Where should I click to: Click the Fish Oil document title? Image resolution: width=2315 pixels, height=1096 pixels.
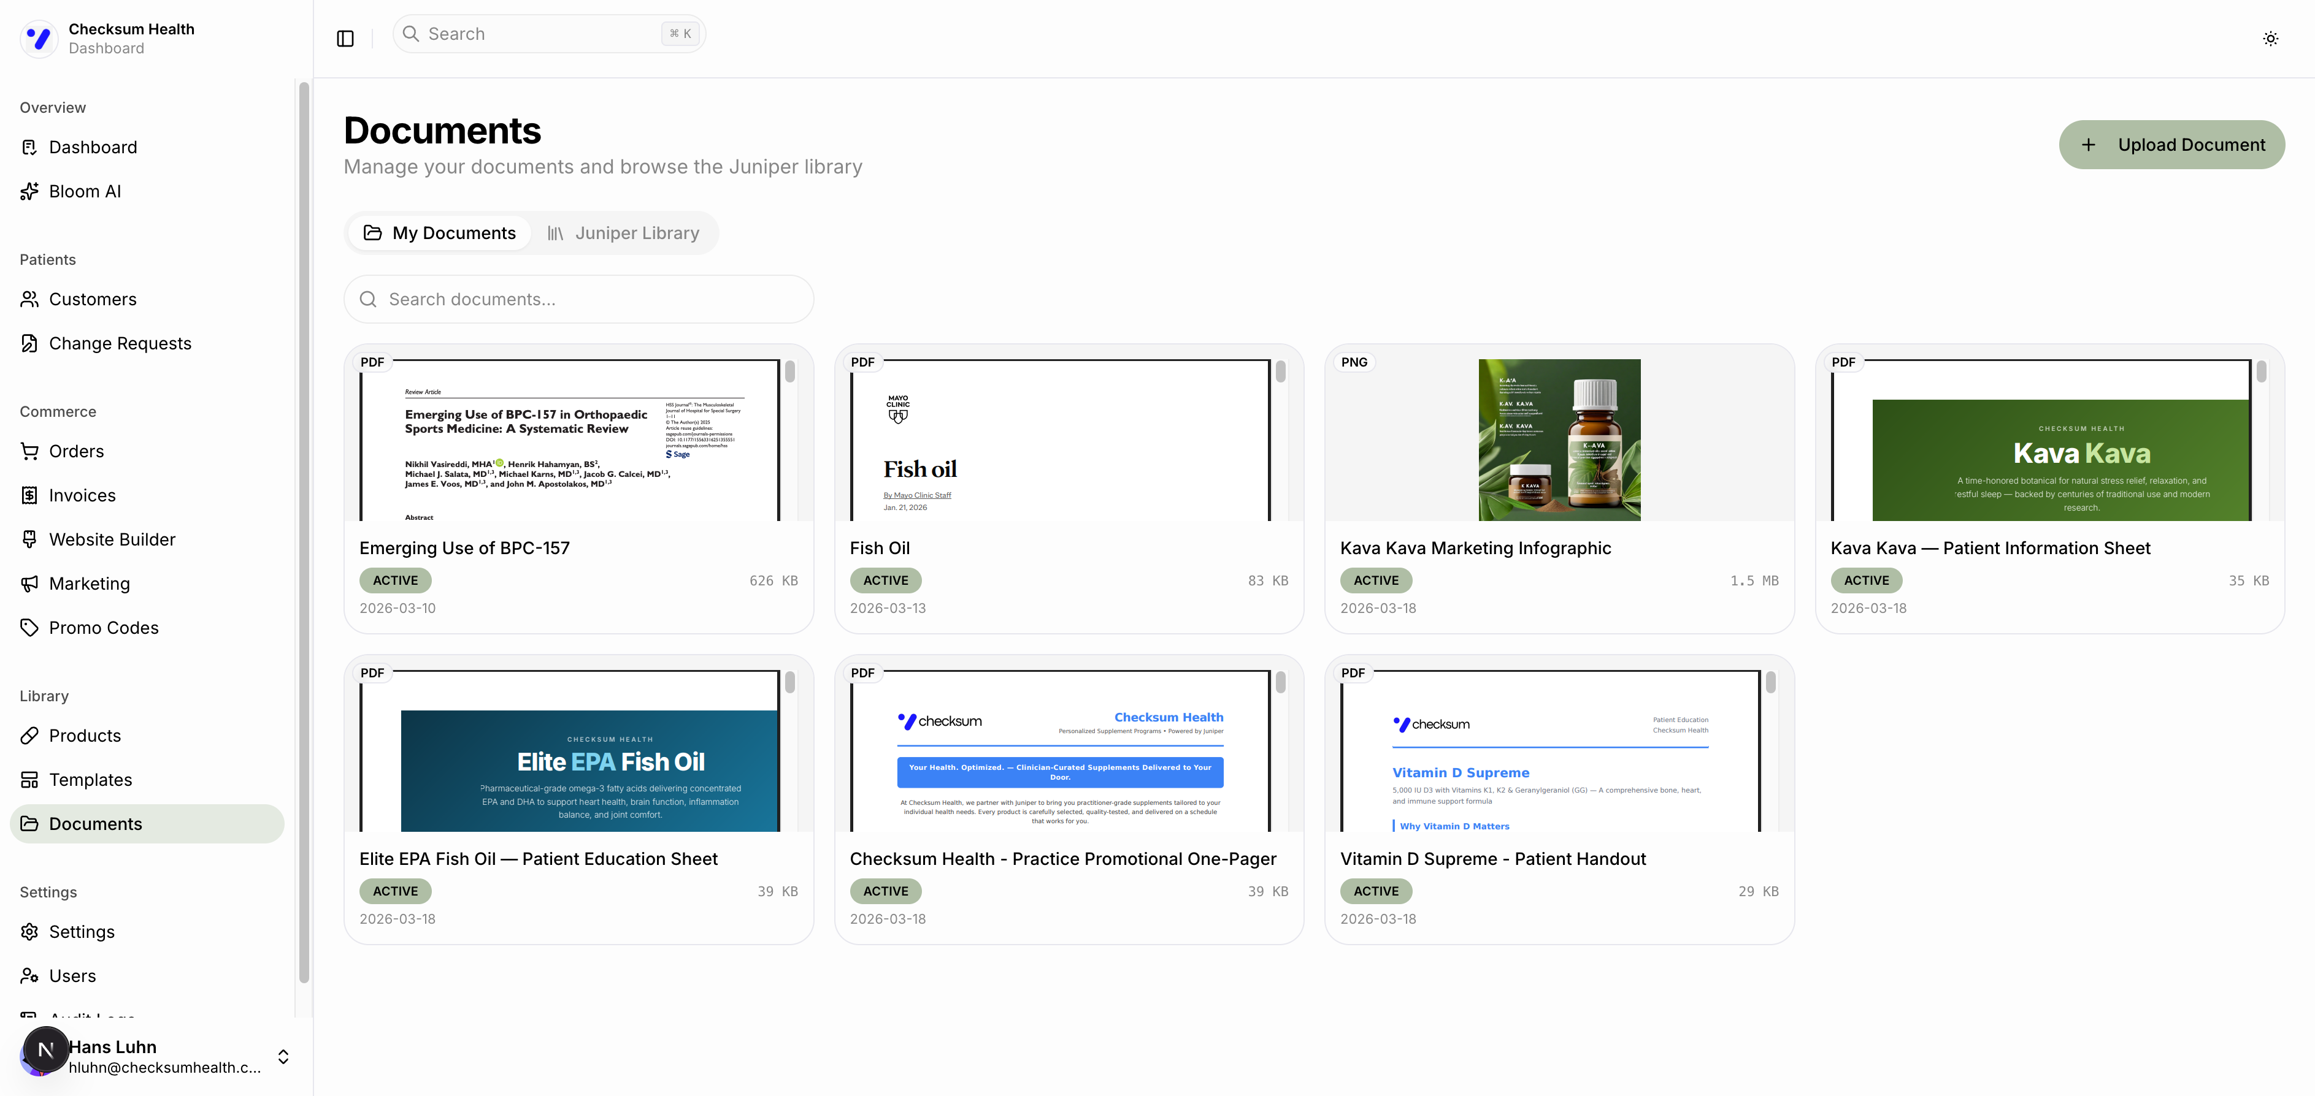coord(880,548)
